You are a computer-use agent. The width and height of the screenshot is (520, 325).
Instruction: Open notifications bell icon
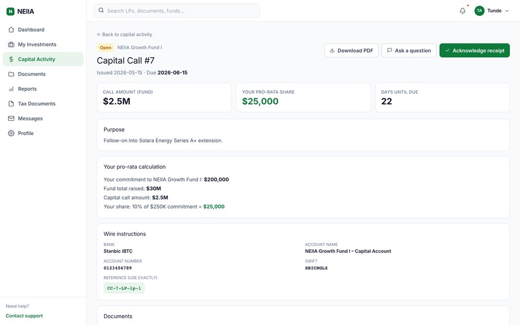click(x=462, y=11)
